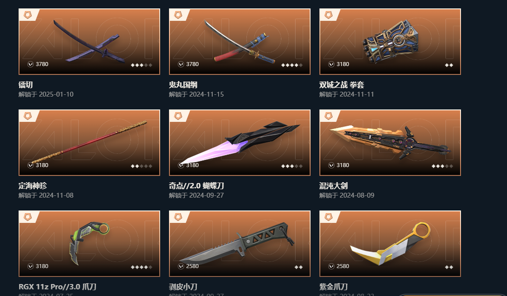Open the 双城之战 拳套 gauntlet card
Screen dimensions: 507x296
coord(390,42)
